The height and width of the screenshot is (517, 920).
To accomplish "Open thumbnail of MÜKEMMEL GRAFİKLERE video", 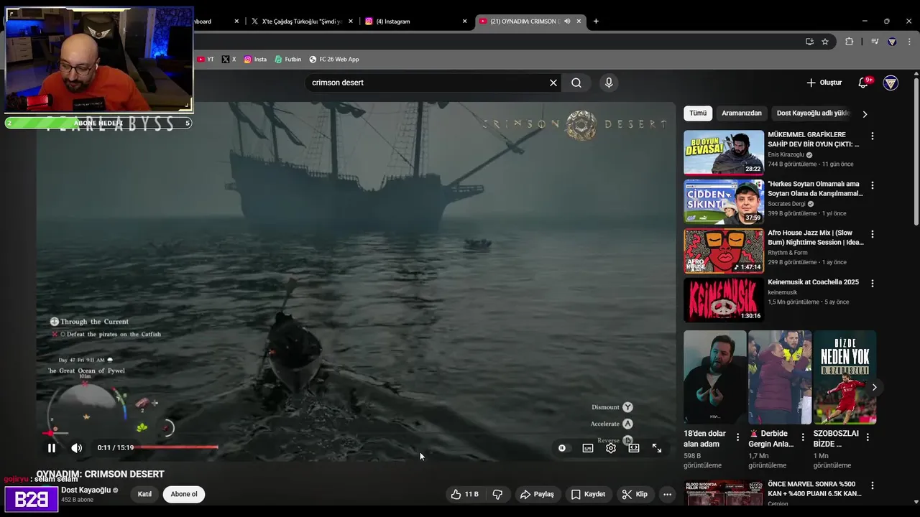I will coord(724,152).
